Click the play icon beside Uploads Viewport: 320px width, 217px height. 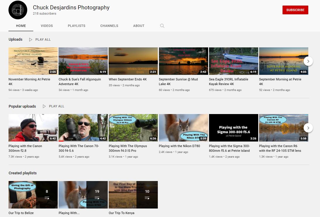pos(31,39)
